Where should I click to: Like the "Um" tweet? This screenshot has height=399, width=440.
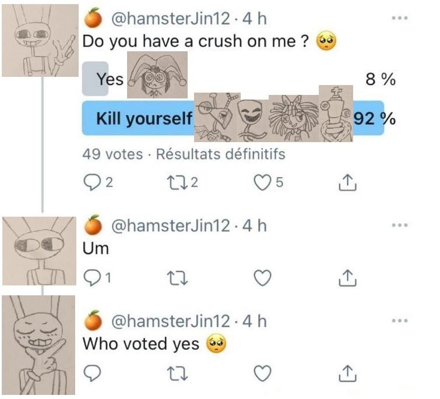coord(263,280)
